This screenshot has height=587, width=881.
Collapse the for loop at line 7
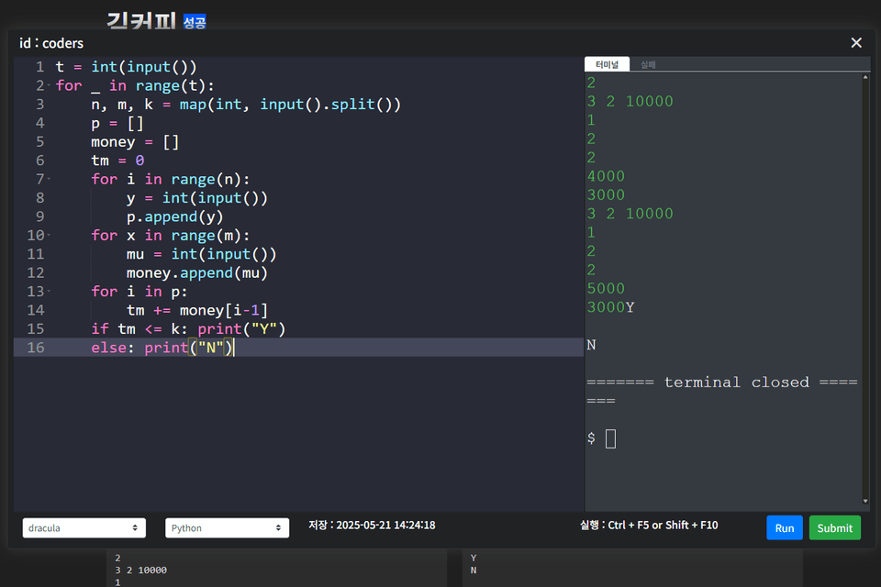[49, 179]
